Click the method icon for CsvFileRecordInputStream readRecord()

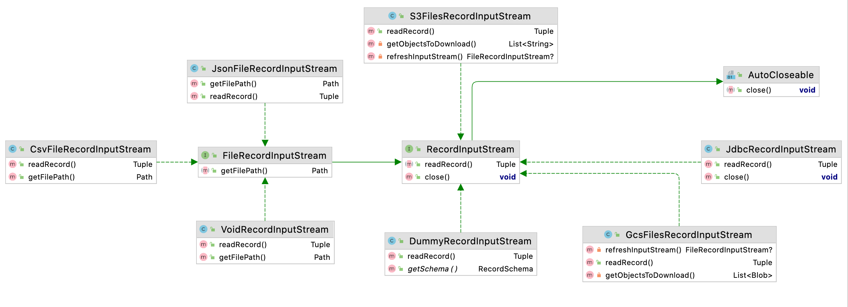click(13, 164)
